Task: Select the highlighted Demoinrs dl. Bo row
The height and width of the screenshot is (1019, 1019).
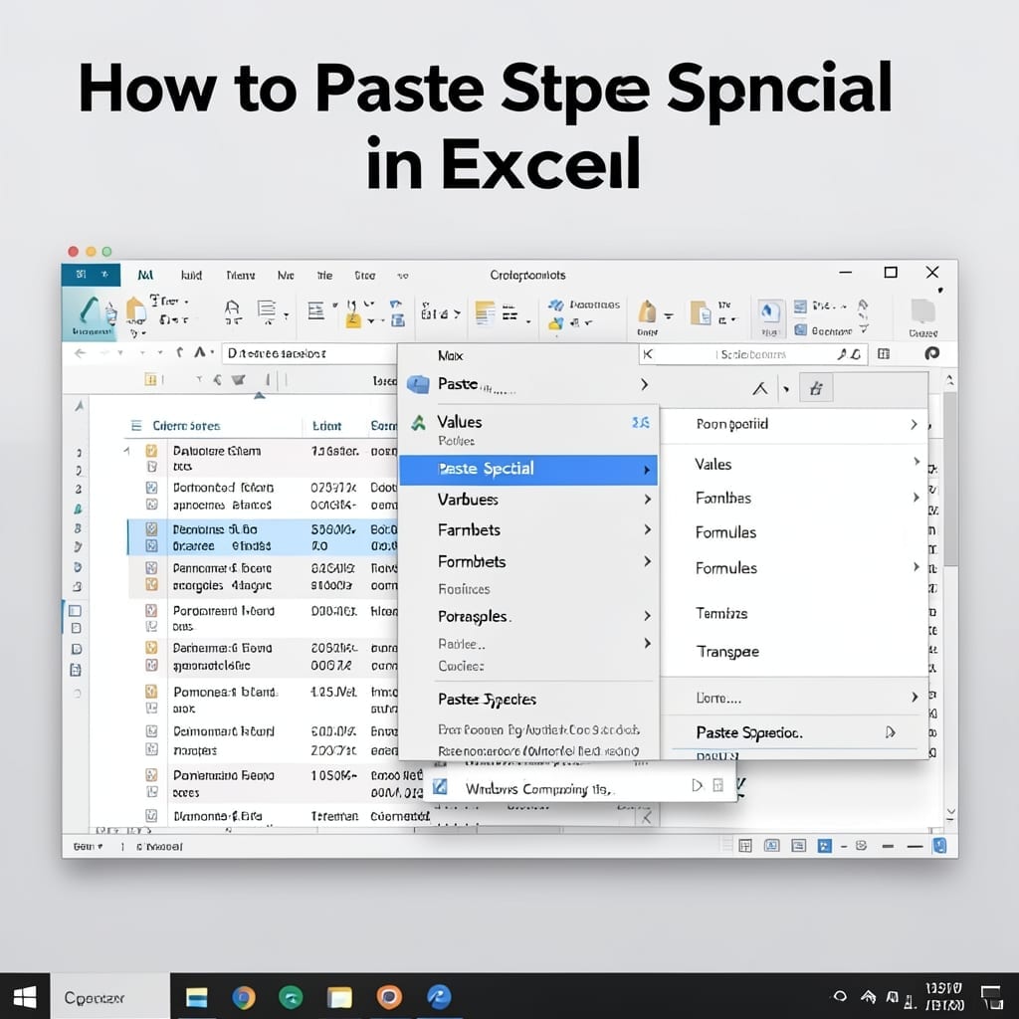Action: [262, 537]
